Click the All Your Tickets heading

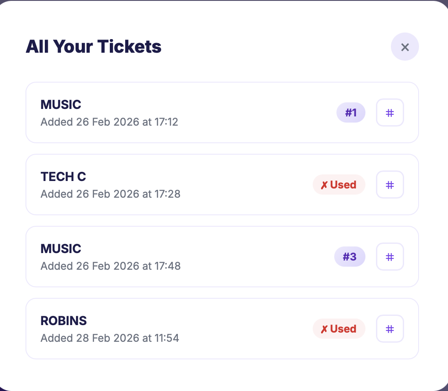(x=94, y=47)
